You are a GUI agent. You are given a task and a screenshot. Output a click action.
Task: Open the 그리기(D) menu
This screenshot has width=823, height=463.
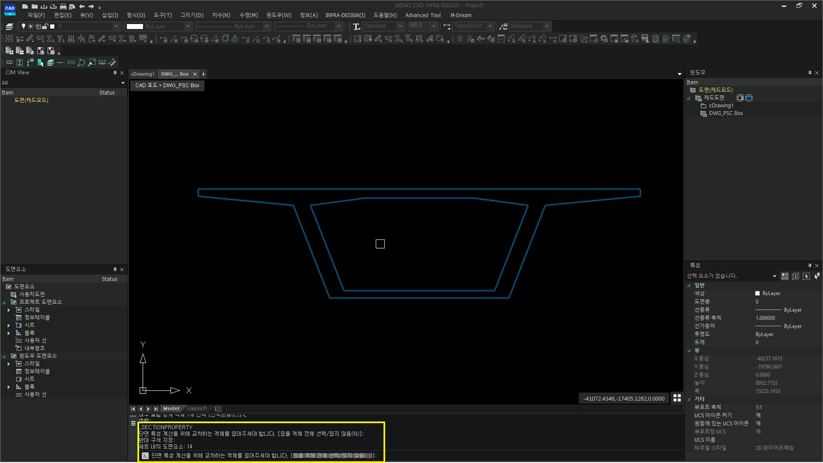tap(192, 15)
